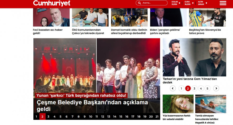This screenshot has height=125, width=233.
Task: Select main slider page 18
Action: tap(139, 116)
